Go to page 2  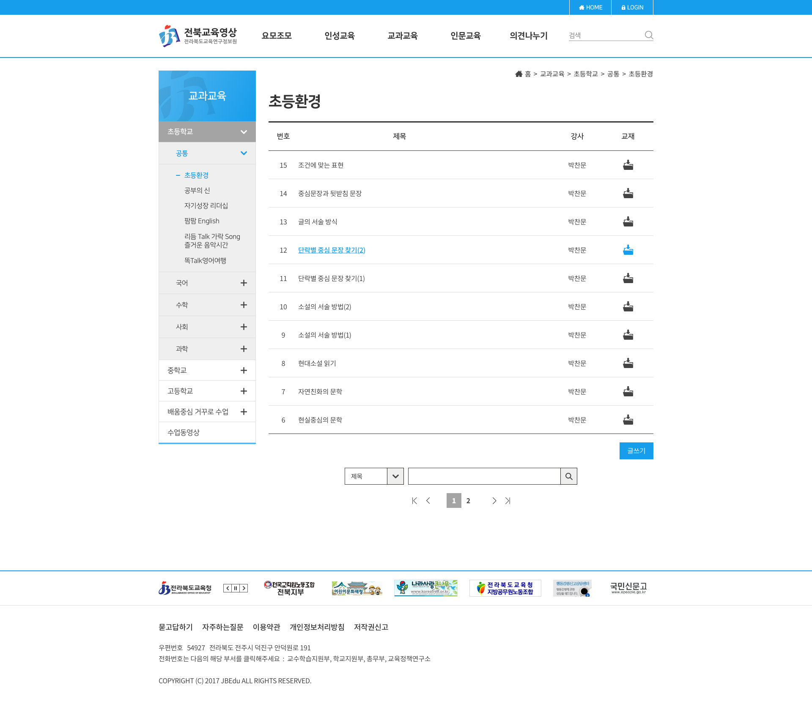468,501
